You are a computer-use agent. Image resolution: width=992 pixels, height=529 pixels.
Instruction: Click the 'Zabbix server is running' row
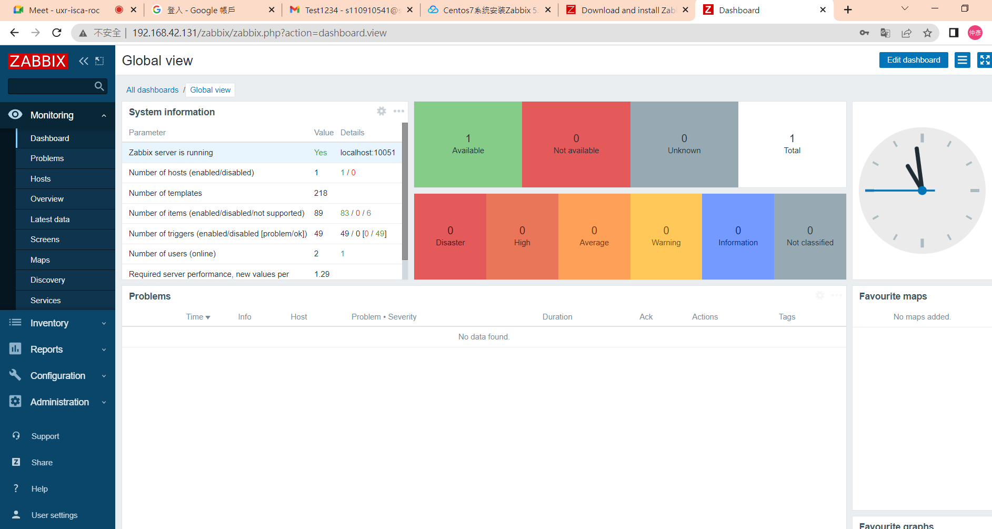pyautogui.click(x=262, y=153)
